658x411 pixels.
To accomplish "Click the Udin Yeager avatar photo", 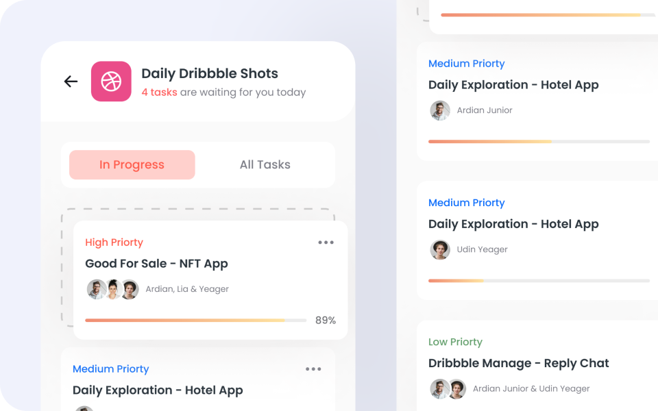I will (440, 249).
